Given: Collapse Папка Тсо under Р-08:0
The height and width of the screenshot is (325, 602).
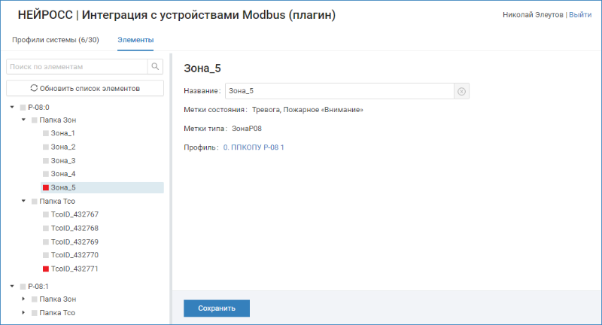Looking at the screenshot, I should [x=23, y=201].
